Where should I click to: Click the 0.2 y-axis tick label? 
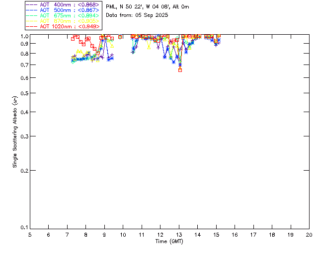pyautogui.click(x=24, y=171)
